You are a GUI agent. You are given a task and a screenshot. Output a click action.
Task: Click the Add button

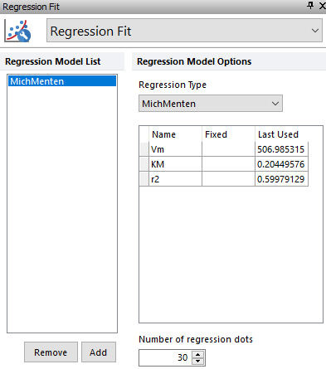pos(99,352)
